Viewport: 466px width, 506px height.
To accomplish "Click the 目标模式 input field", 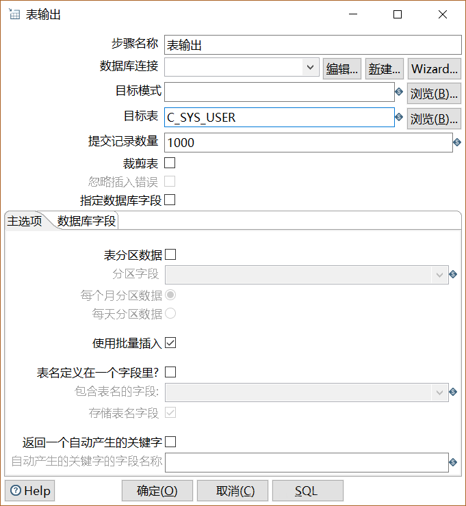I will 279,92.
